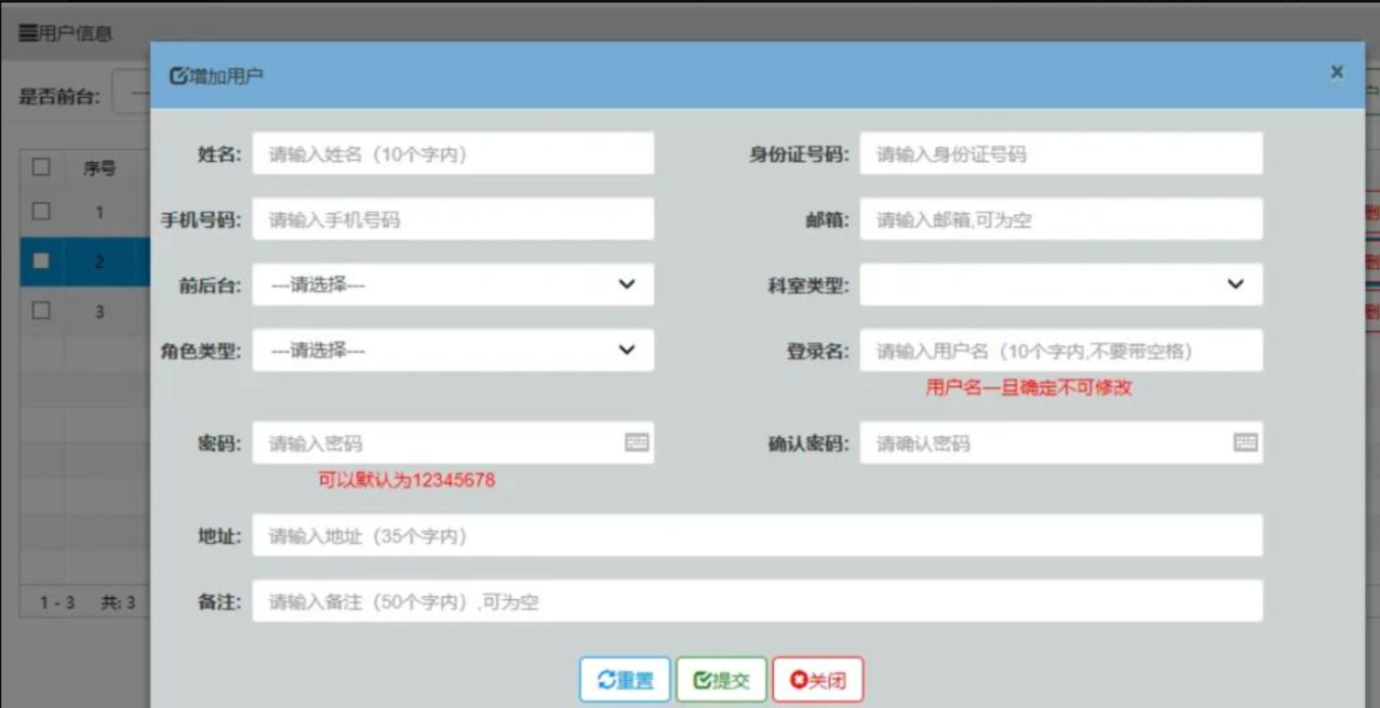Select all rows via header checkbox
This screenshot has height=708, width=1380.
click(41, 167)
